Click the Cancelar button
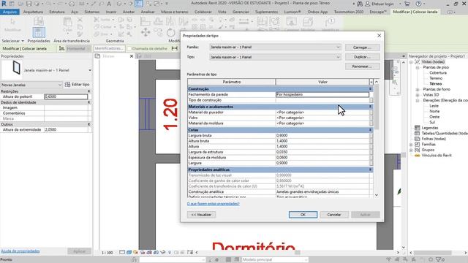The height and width of the screenshot is (263, 468). pos(334,215)
